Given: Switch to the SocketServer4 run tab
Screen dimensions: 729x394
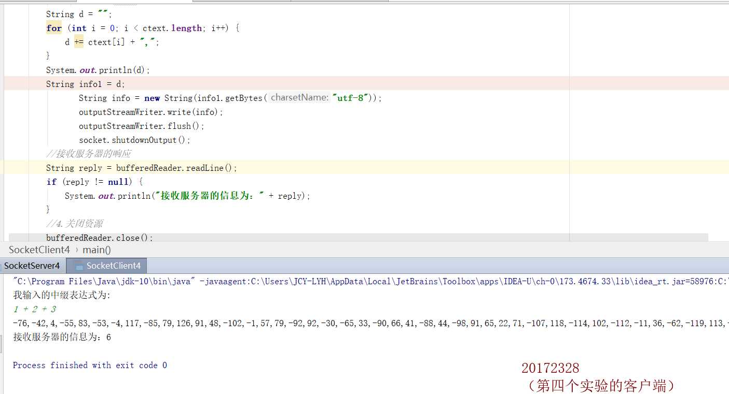Looking at the screenshot, I should point(32,266).
